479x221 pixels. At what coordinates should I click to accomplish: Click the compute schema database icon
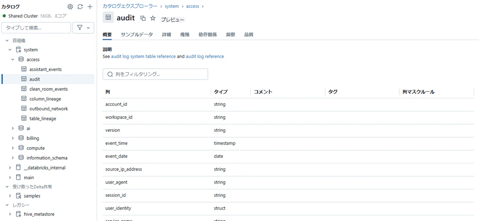pyautogui.click(x=21, y=148)
